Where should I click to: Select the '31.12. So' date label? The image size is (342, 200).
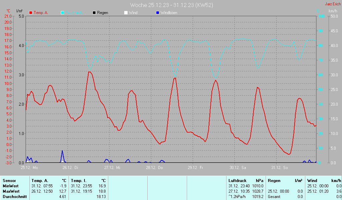click(280, 168)
